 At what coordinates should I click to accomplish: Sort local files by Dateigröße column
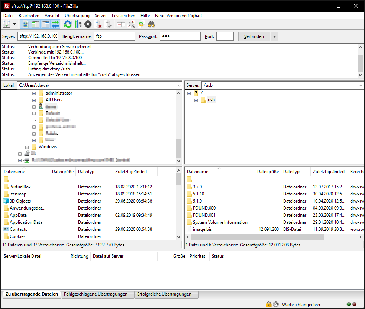(61, 172)
